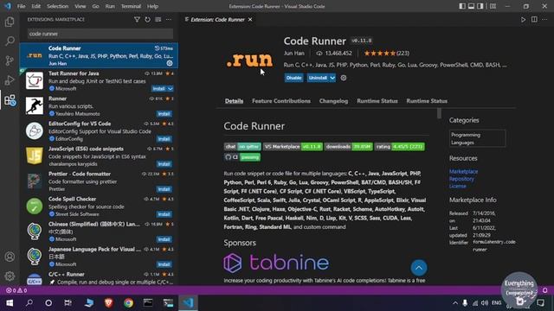
Task: Switch to Details tab
Action: [x=234, y=101]
